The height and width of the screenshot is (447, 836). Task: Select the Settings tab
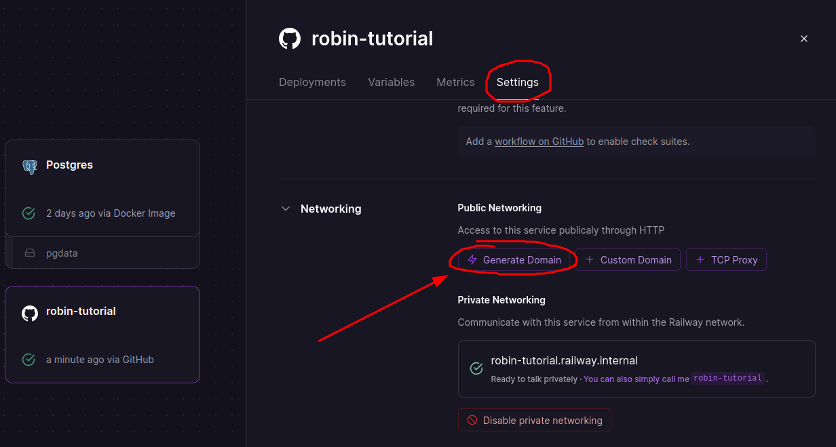pos(518,82)
